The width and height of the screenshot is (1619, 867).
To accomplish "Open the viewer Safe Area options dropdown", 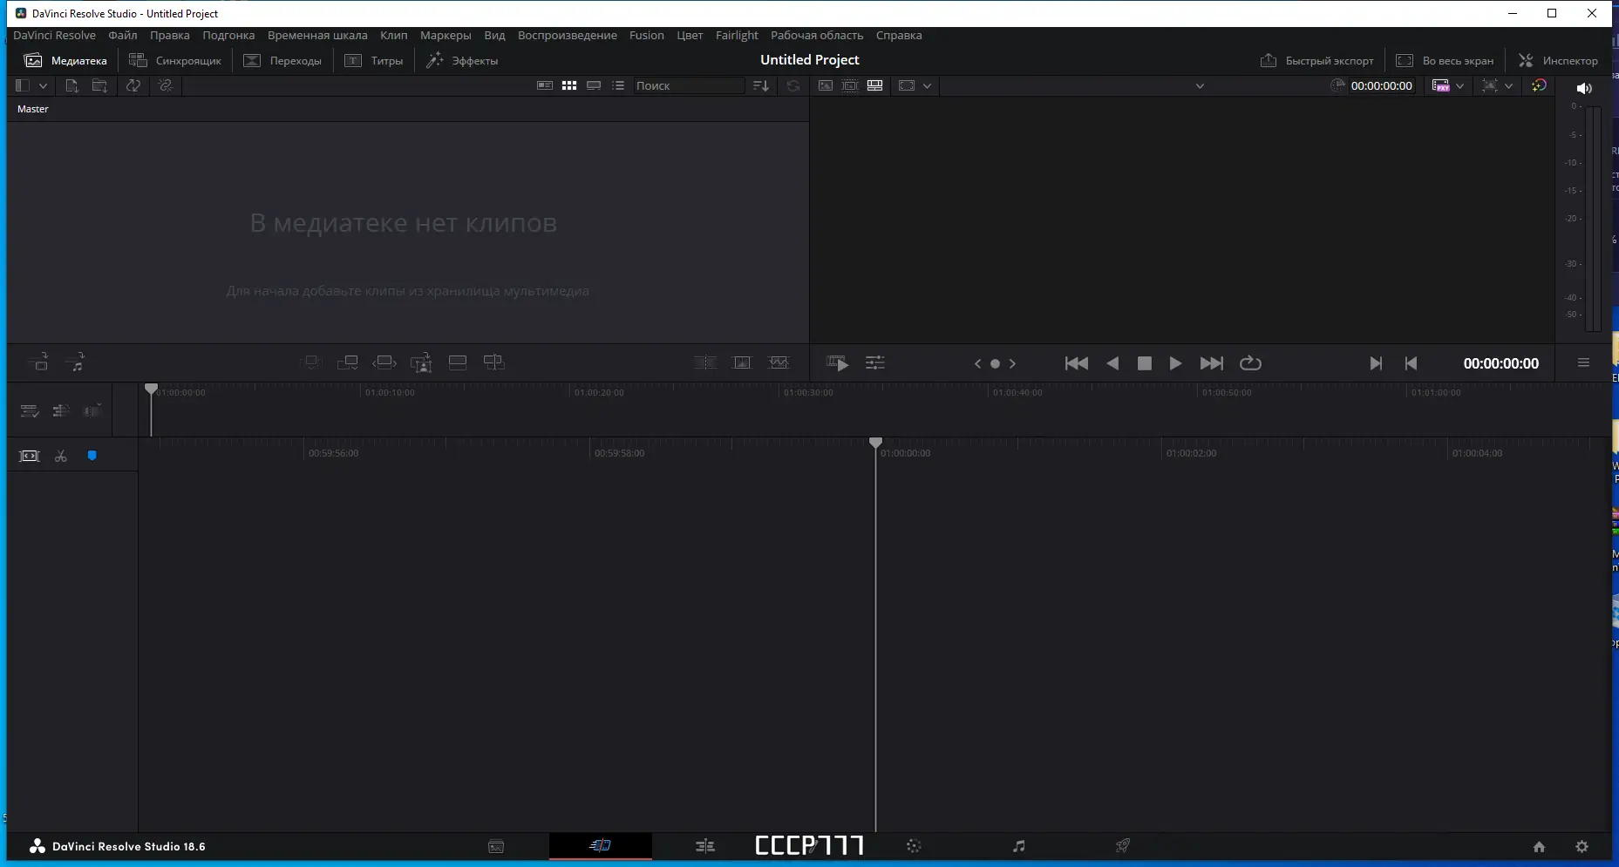I will click(x=927, y=85).
